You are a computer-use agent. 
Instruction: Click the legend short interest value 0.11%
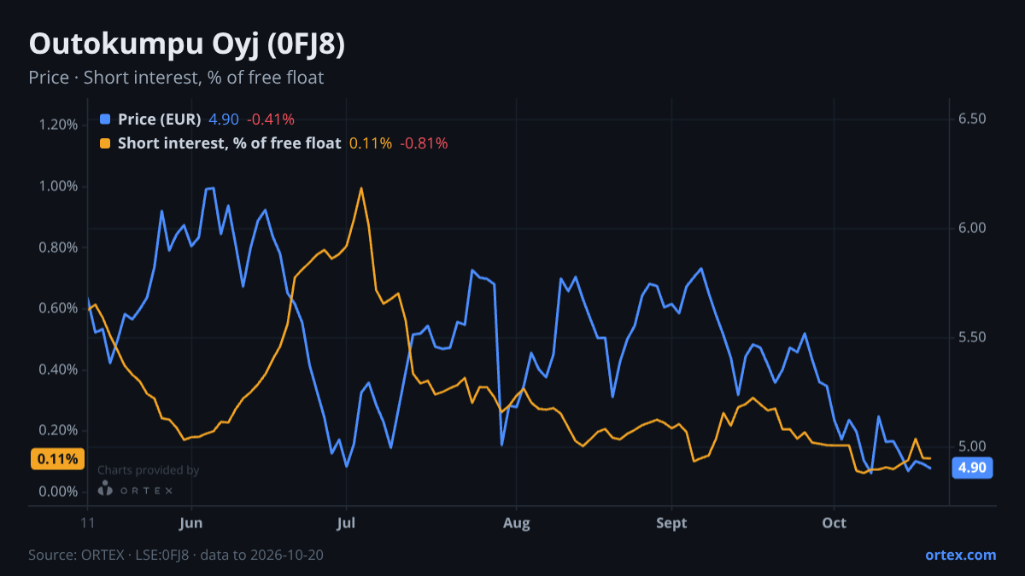371,143
